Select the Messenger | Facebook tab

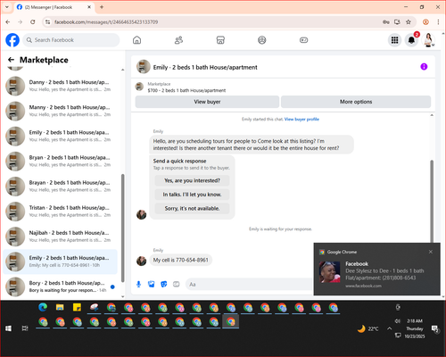click(x=54, y=7)
